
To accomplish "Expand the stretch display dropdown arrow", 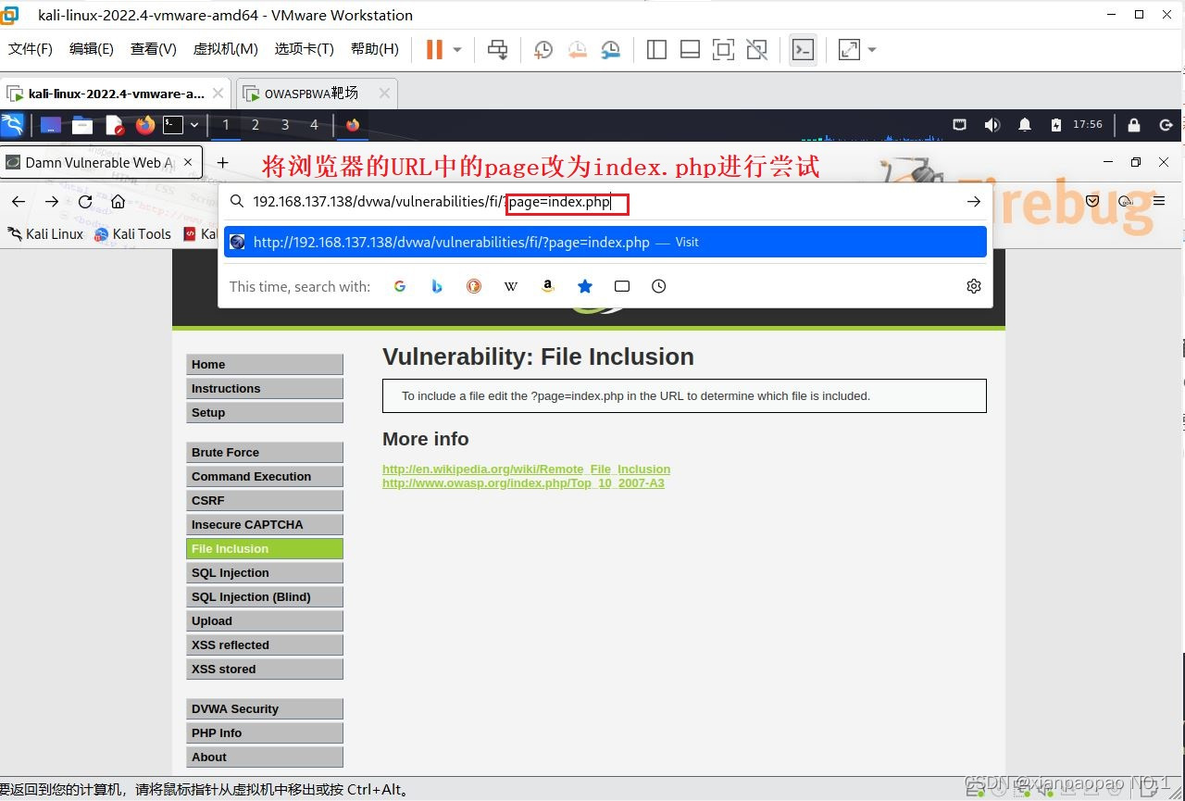I will [x=871, y=50].
